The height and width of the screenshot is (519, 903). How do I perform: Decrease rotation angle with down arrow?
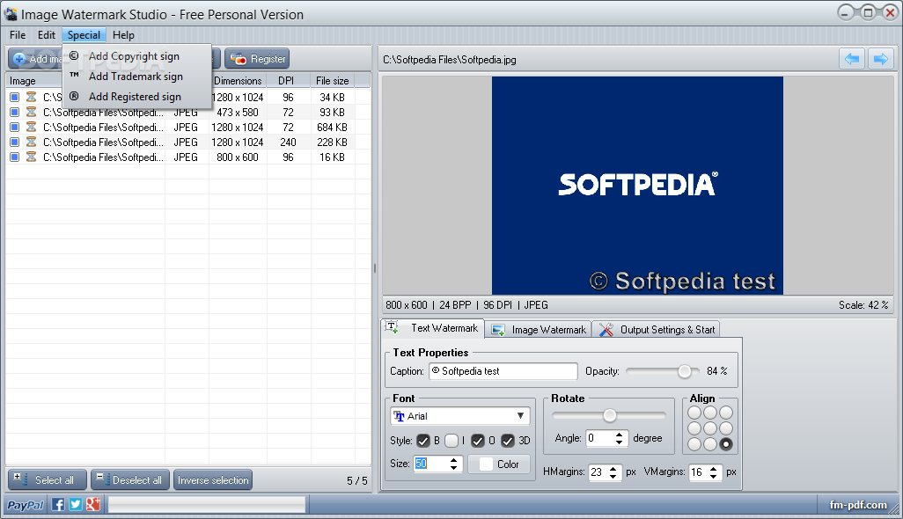coord(619,442)
